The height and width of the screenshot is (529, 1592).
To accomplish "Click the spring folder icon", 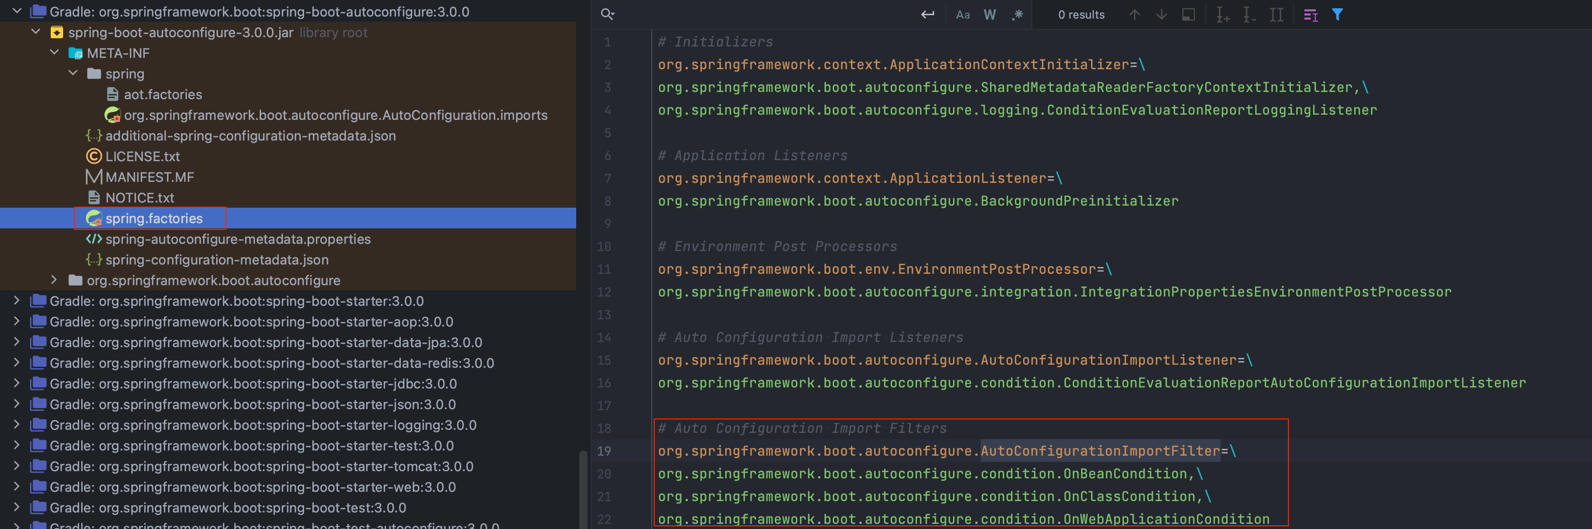I will 94,73.
